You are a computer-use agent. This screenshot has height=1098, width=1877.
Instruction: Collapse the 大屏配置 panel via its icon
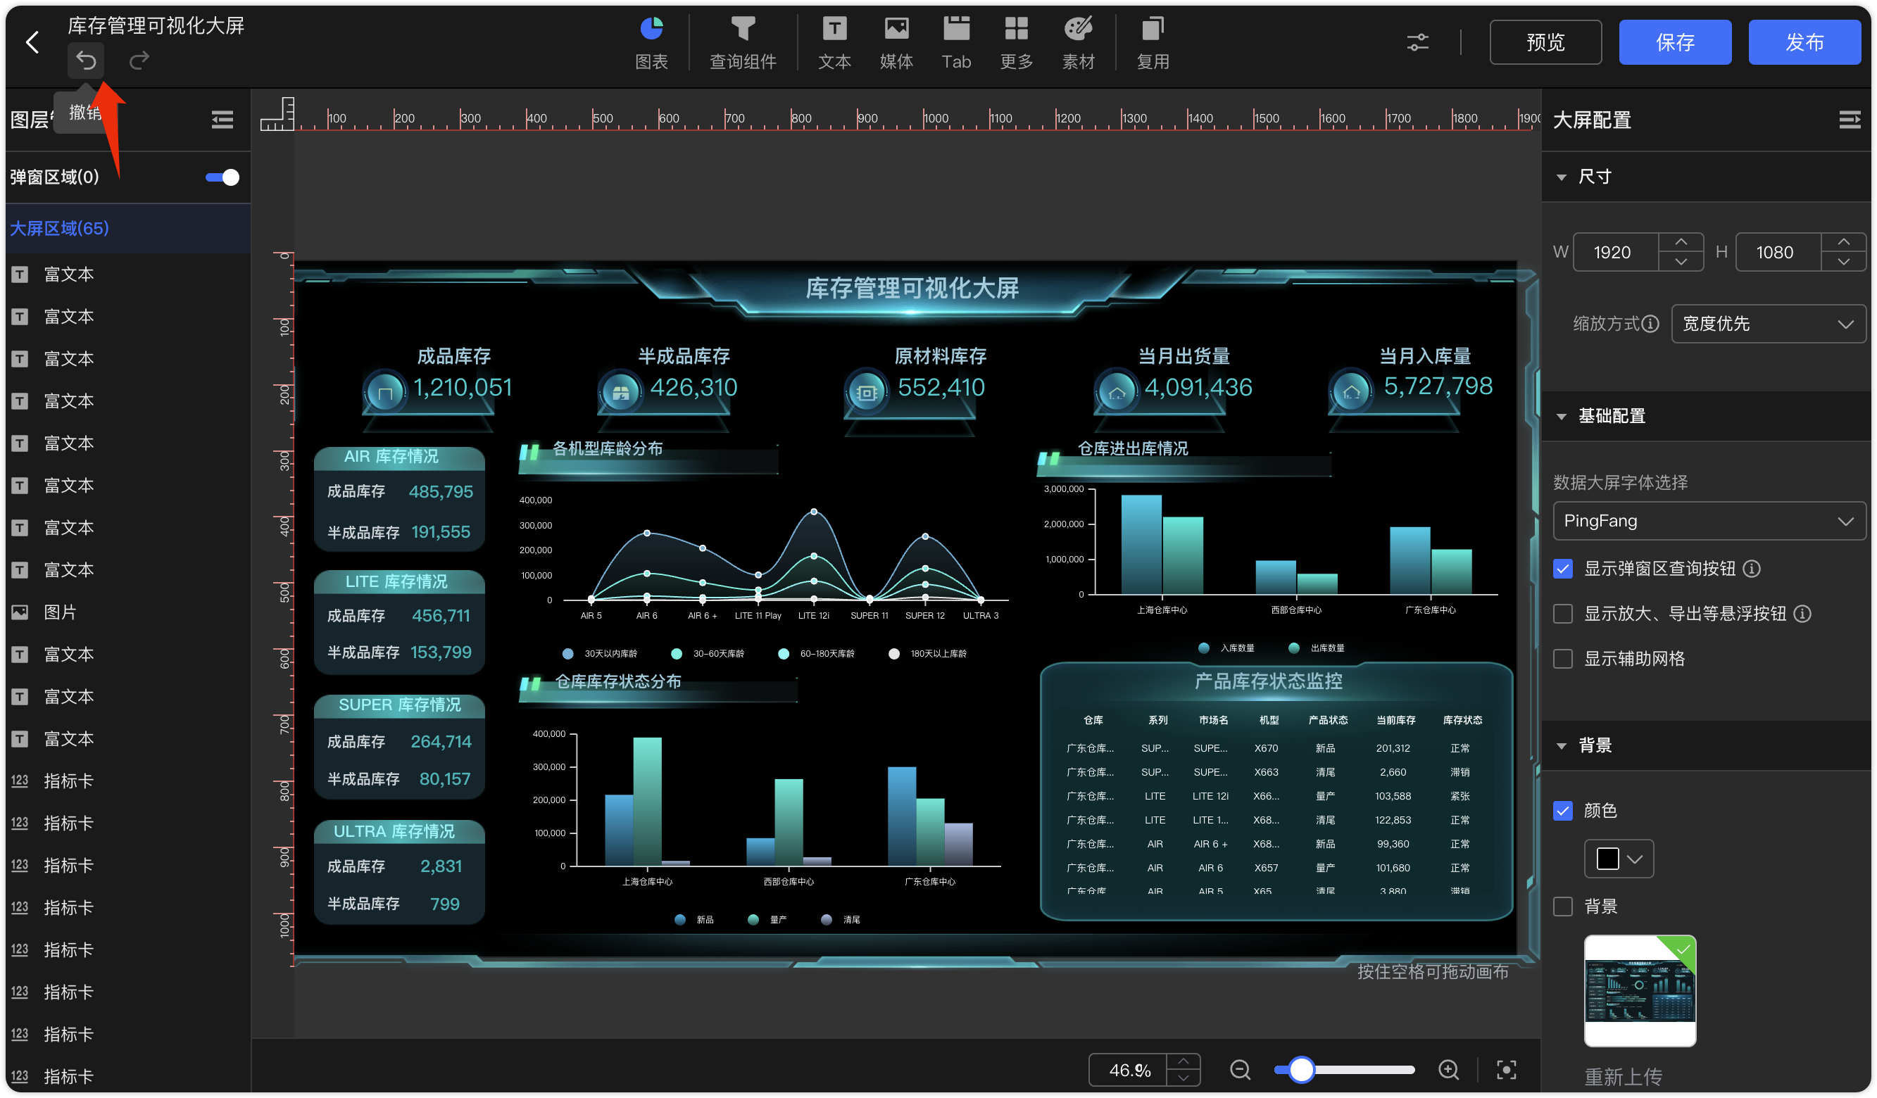click(1850, 119)
